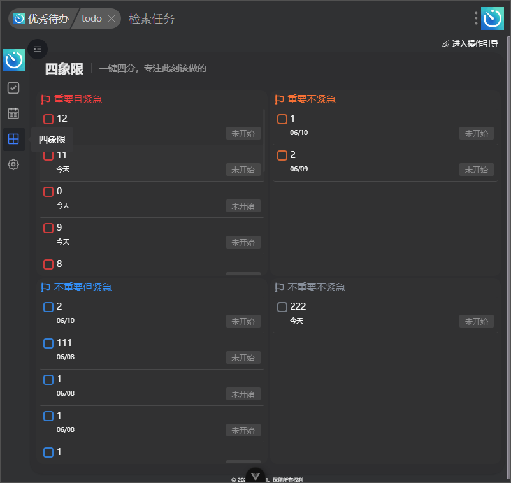Tick the checkbox for task 11
The height and width of the screenshot is (483, 511).
[x=48, y=155]
